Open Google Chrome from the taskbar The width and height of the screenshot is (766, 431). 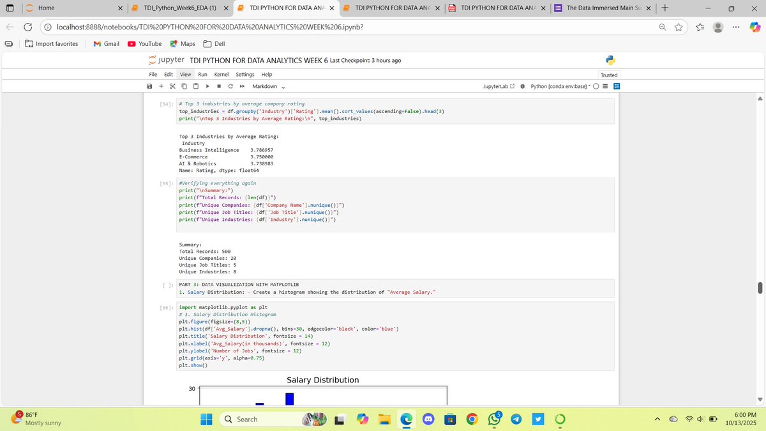point(471,419)
